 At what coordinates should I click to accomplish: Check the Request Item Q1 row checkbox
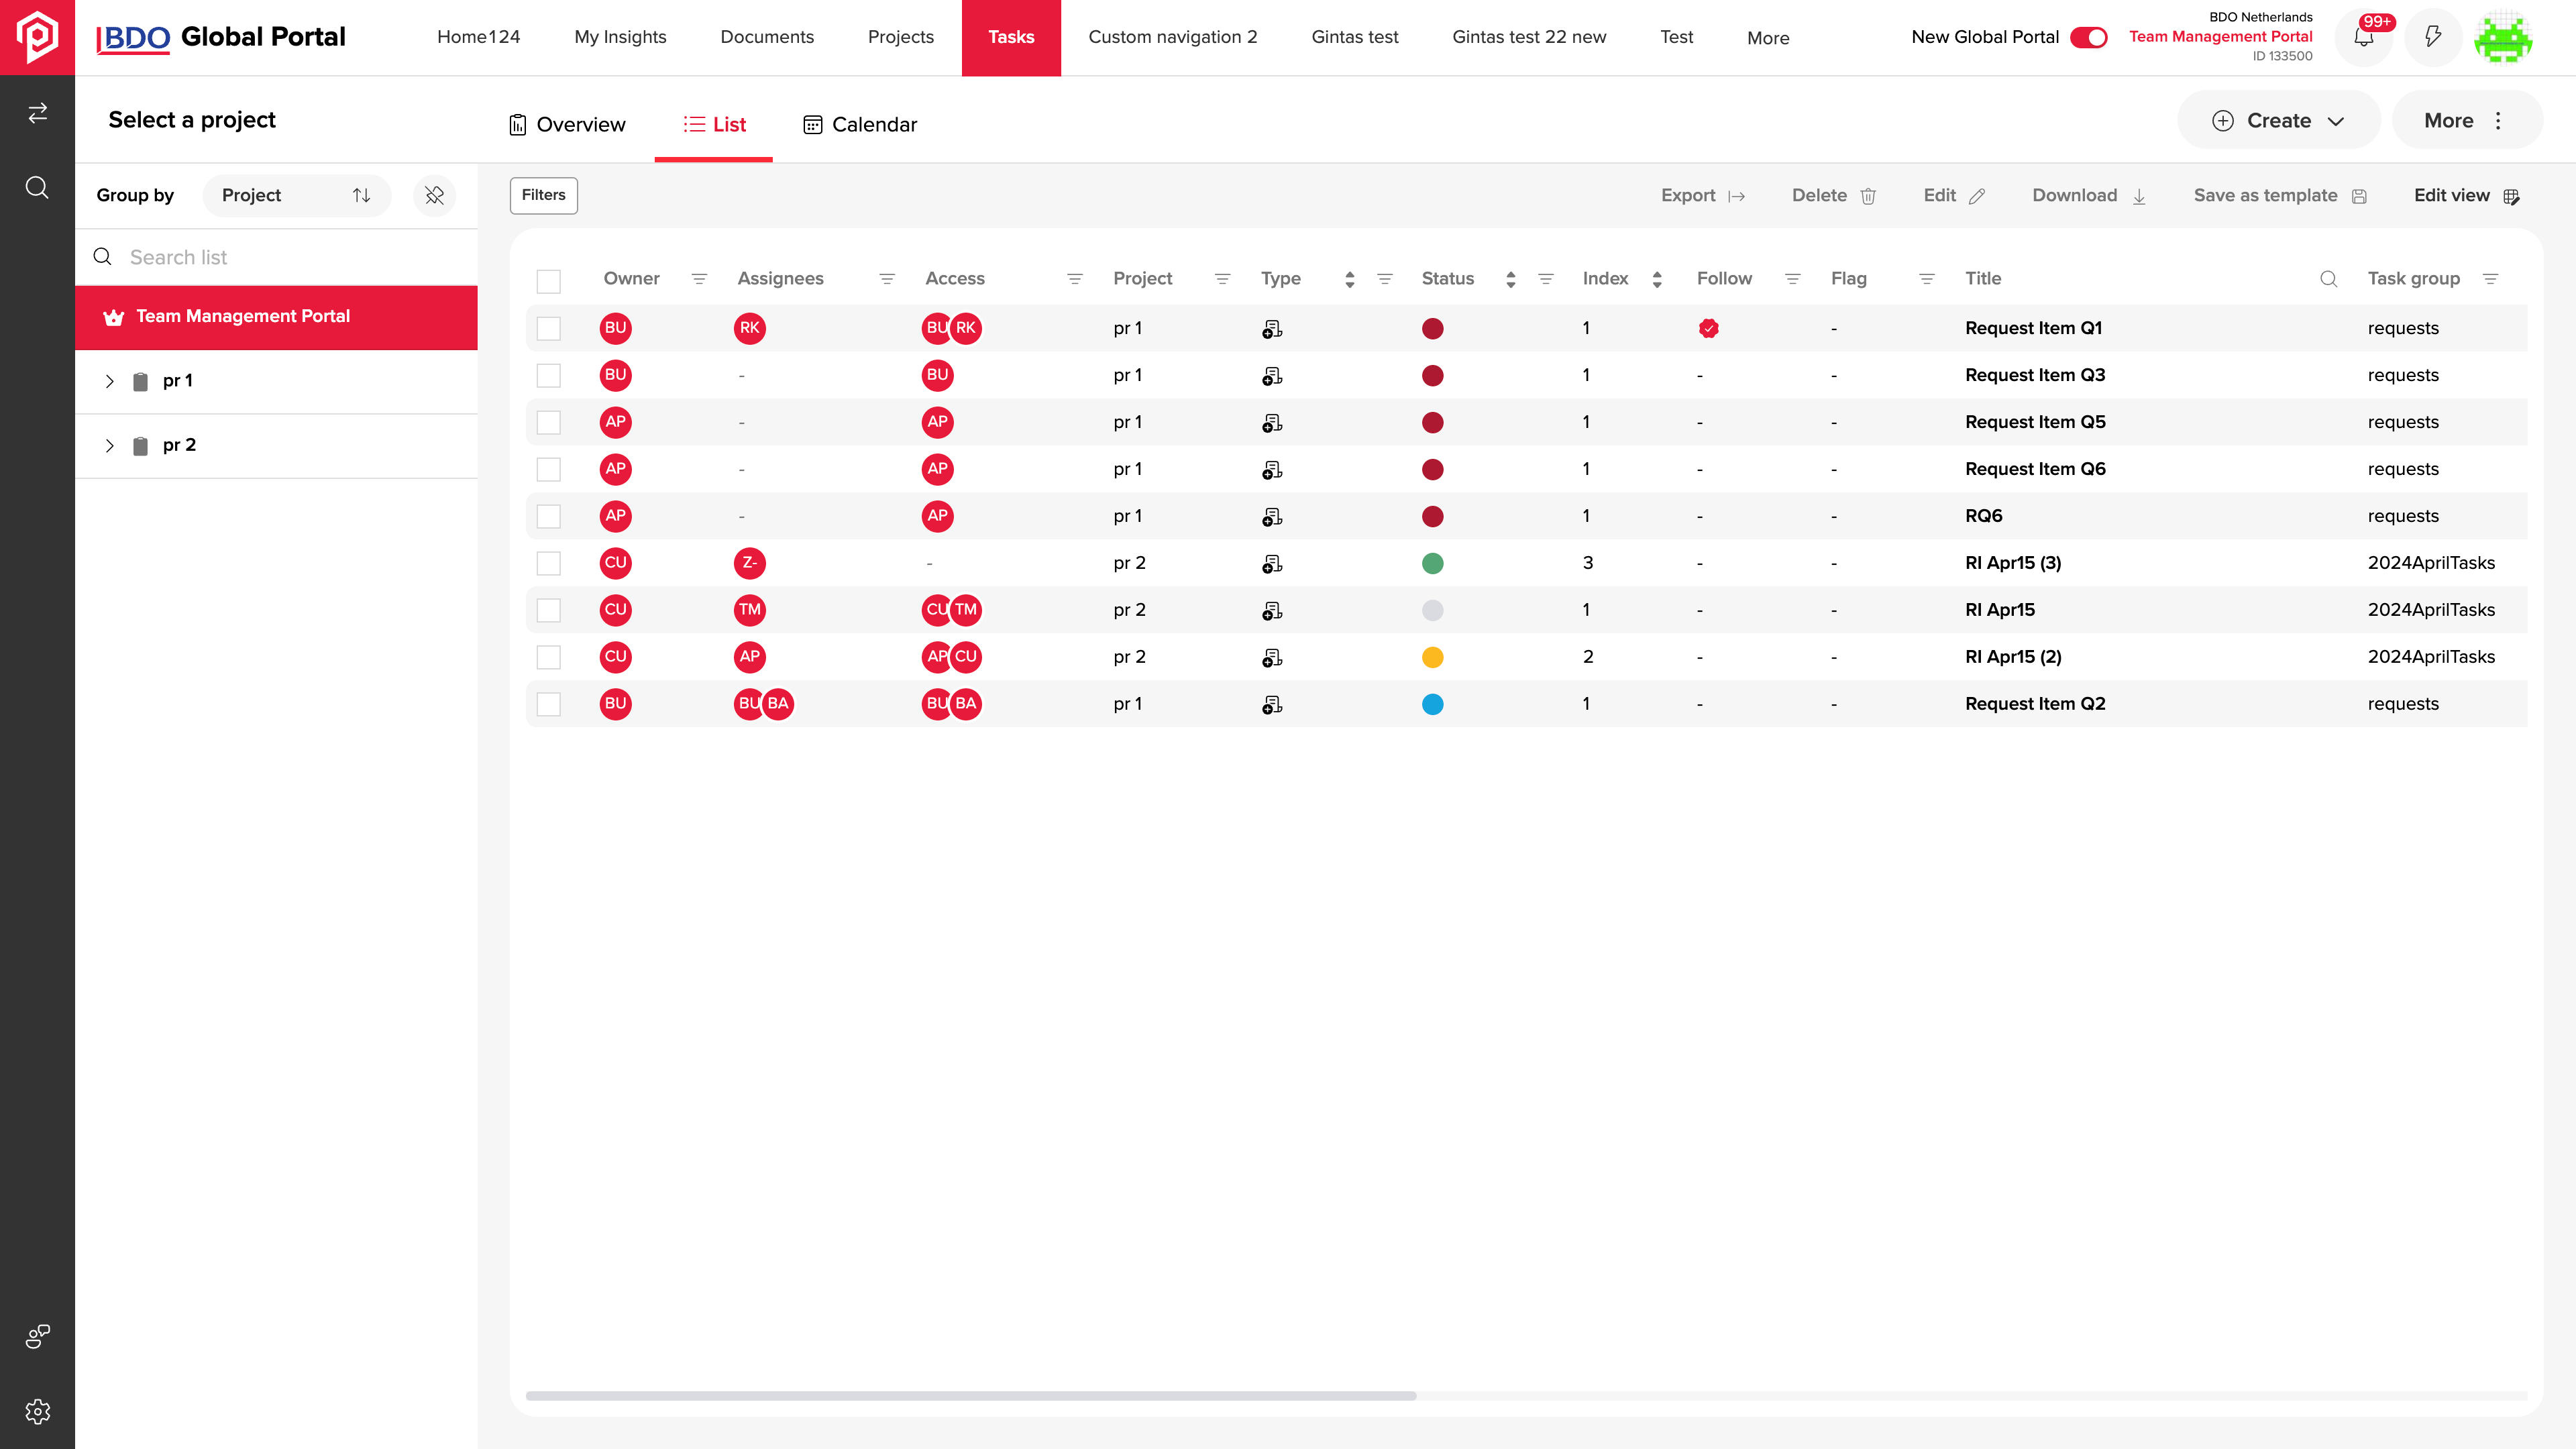point(549,328)
